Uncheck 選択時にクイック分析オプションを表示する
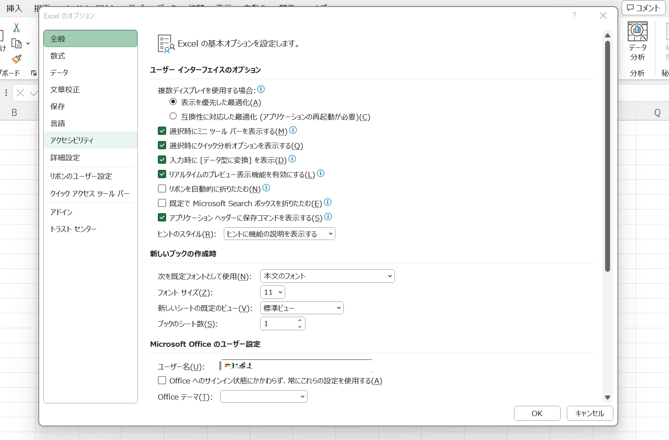 tap(162, 146)
